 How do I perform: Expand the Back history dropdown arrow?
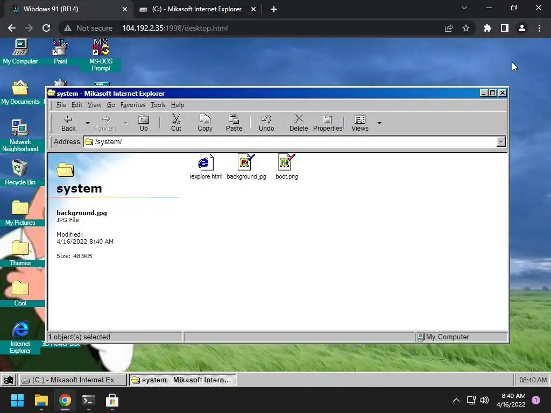click(88, 123)
